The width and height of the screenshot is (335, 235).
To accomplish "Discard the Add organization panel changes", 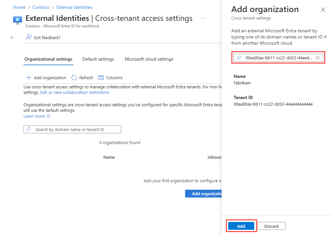I will point(271,226).
